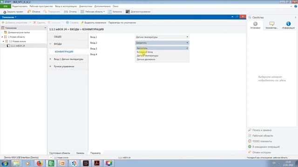Viewport: 298px width, 167px height.
Task: Click the Параметры по умолчанию button
Action: click(x=122, y=23)
